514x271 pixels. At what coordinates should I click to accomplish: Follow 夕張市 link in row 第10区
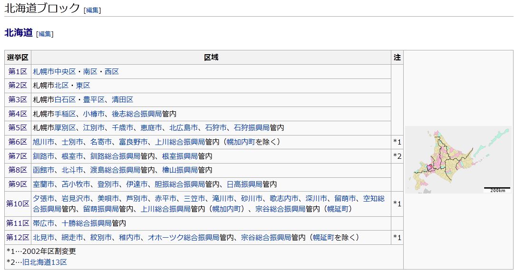coord(44,198)
